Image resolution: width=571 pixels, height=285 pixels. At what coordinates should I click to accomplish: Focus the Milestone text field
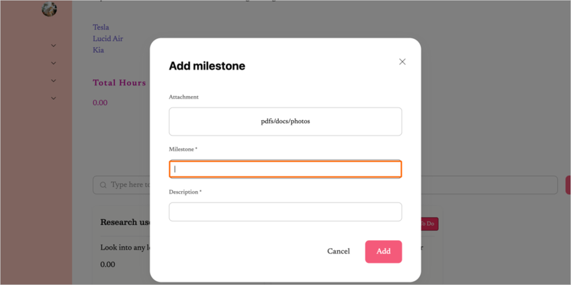(285, 169)
